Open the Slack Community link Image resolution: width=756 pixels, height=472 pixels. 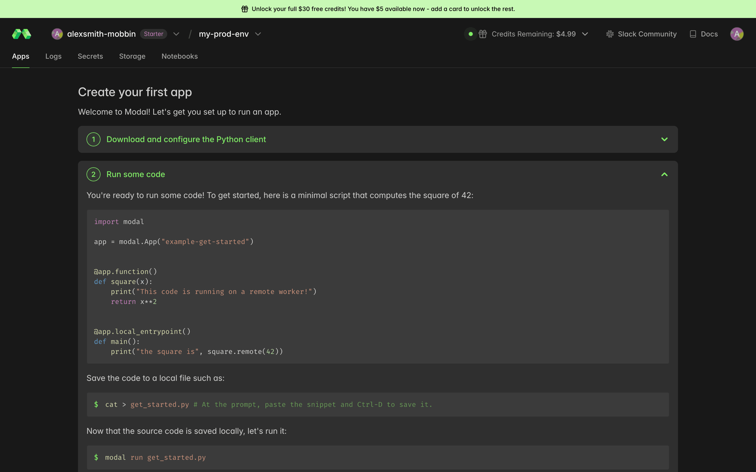pos(647,34)
